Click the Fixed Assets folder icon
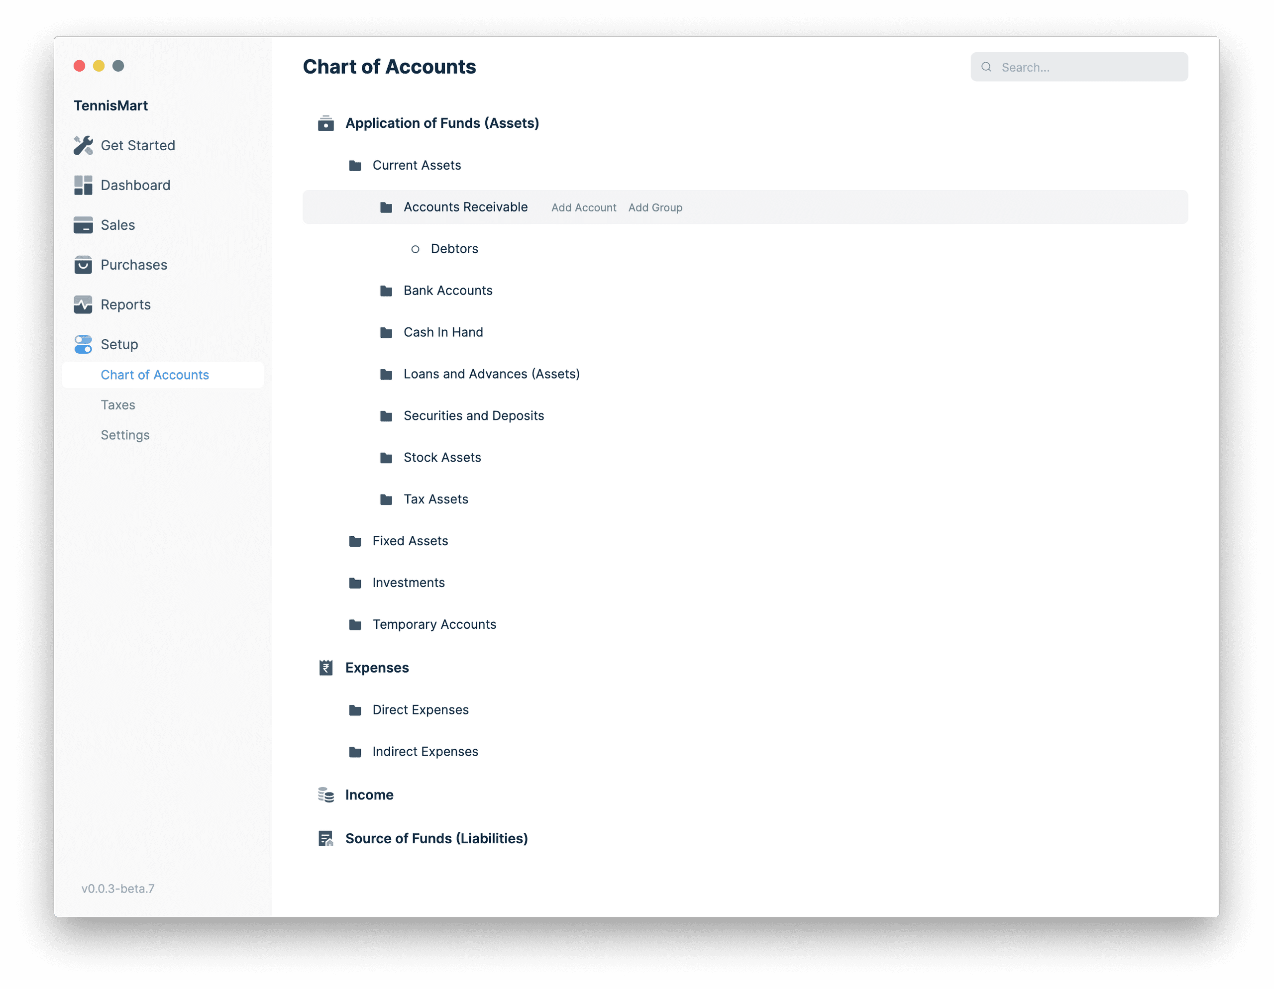The width and height of the screenshot is (1274, 989). (x=355, y=541)
